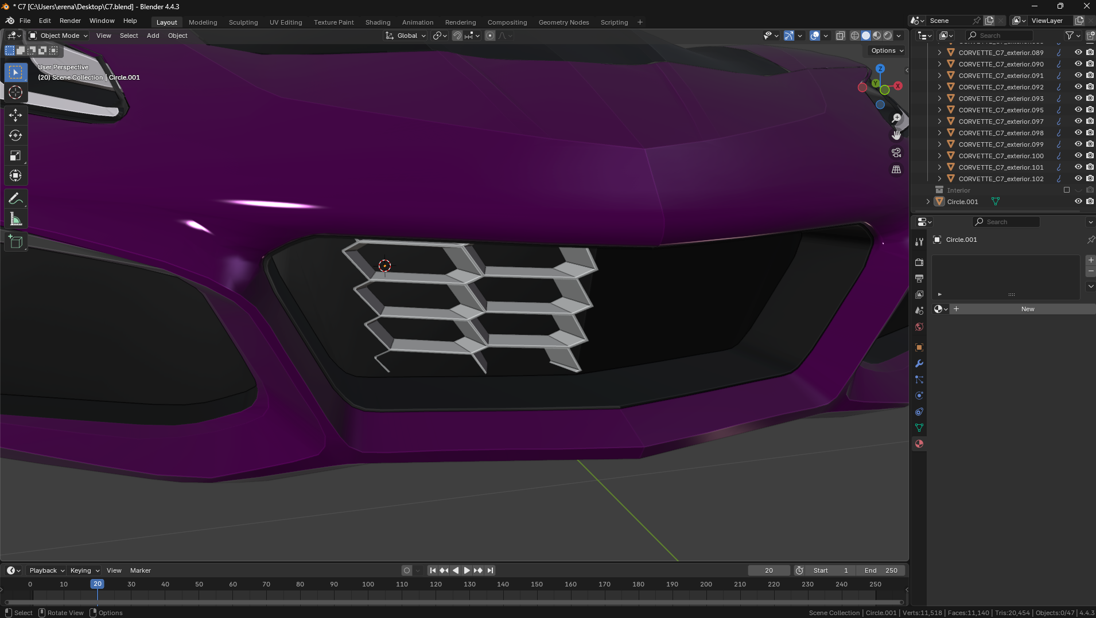Choose the Measure ruler tool
Image resolution: width=1096 pixels, height=618 pixels.
pos(15,219)
